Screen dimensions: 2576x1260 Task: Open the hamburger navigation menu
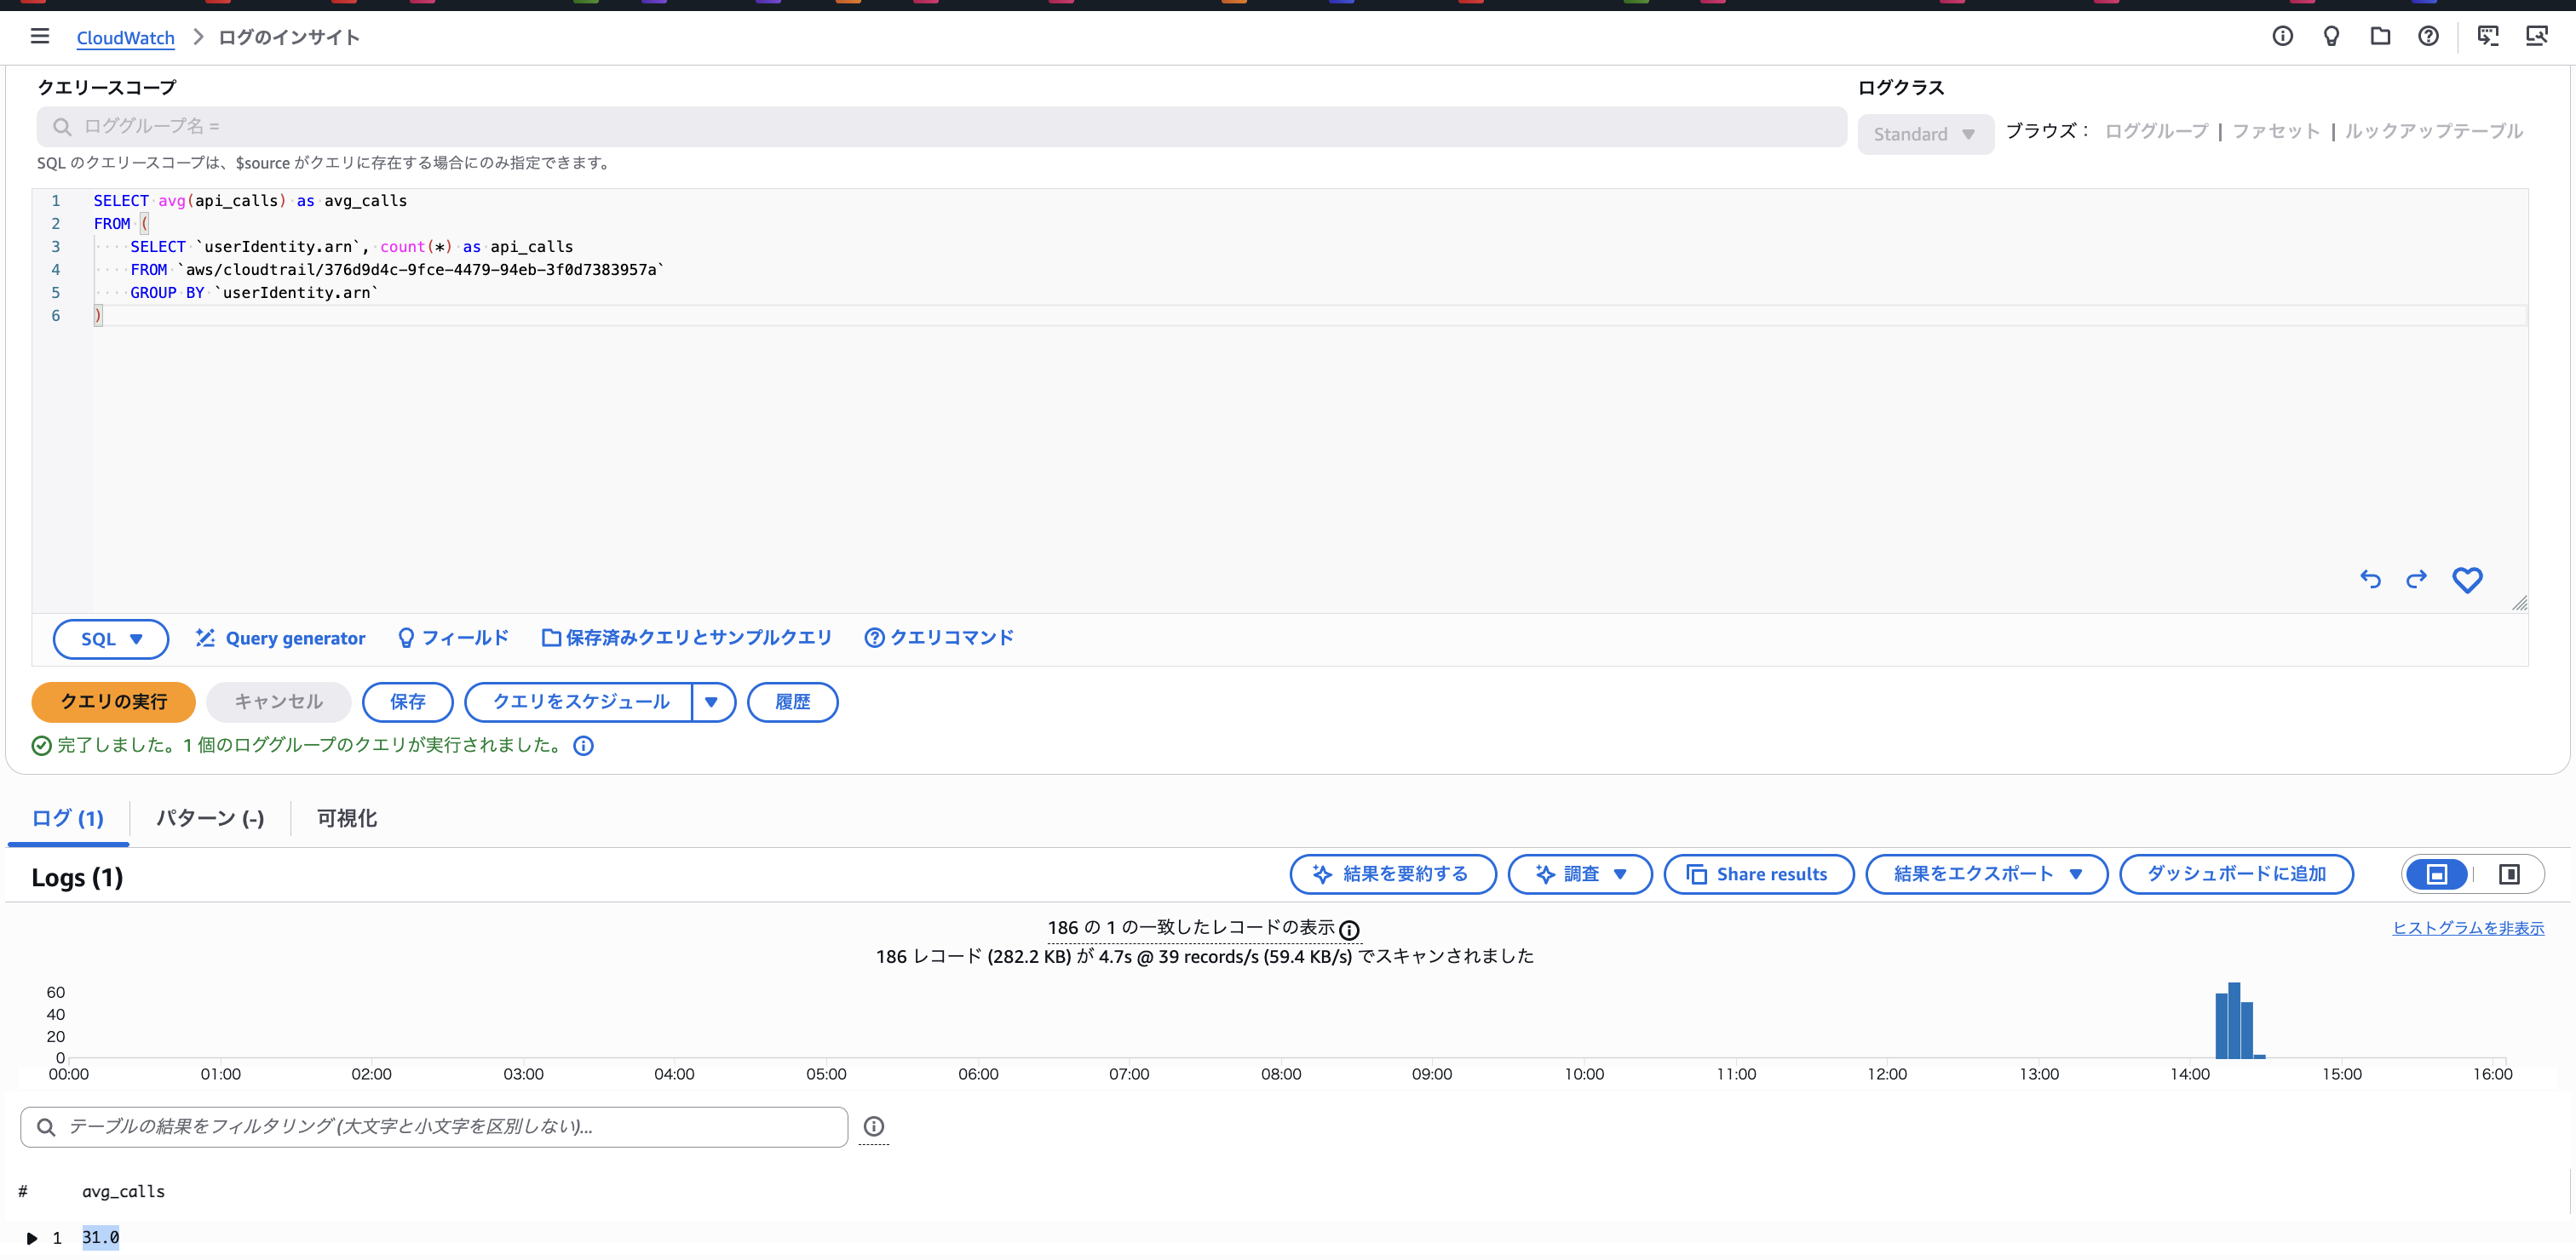coord(40,37)
